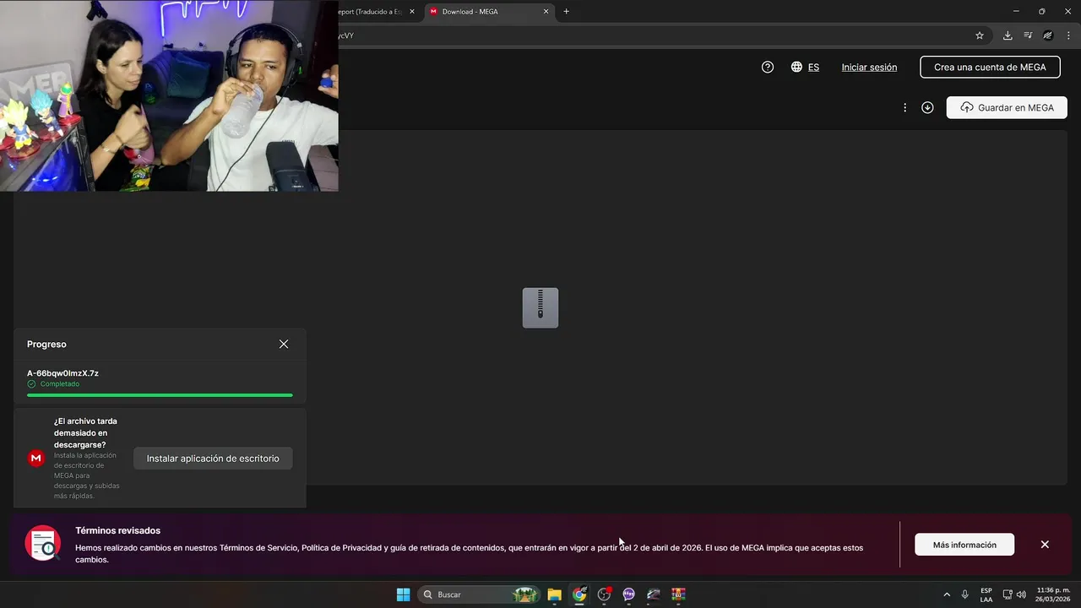Image resolution: width=1081 pixels, height=608 pixels.
Task: Click the green download progress bar
Action: coord(160,395)
